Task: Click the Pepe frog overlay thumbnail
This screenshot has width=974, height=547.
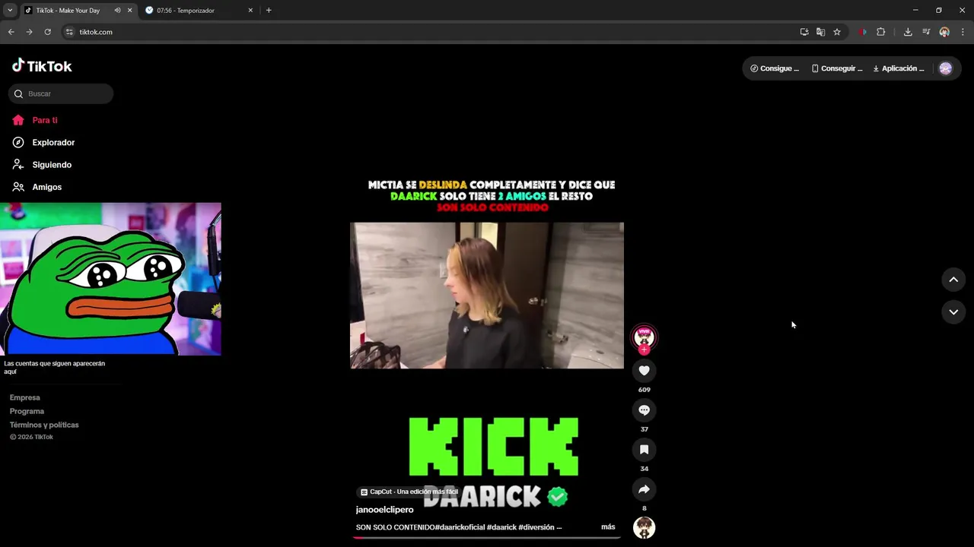Action: [110, 279]
